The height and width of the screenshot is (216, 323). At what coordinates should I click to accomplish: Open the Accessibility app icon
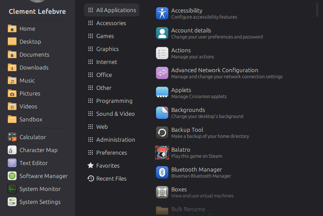pyautogui.click(x=162, y=13)
